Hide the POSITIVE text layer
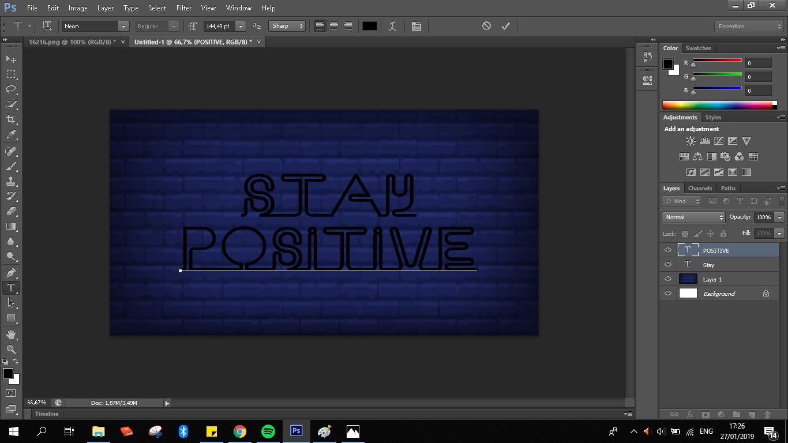The image size is (788, 443). pos(668,250)
